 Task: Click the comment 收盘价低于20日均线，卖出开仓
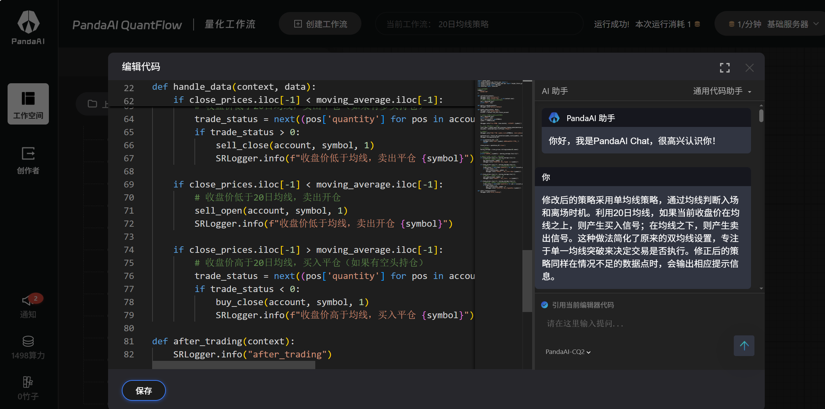coord(267,197)
